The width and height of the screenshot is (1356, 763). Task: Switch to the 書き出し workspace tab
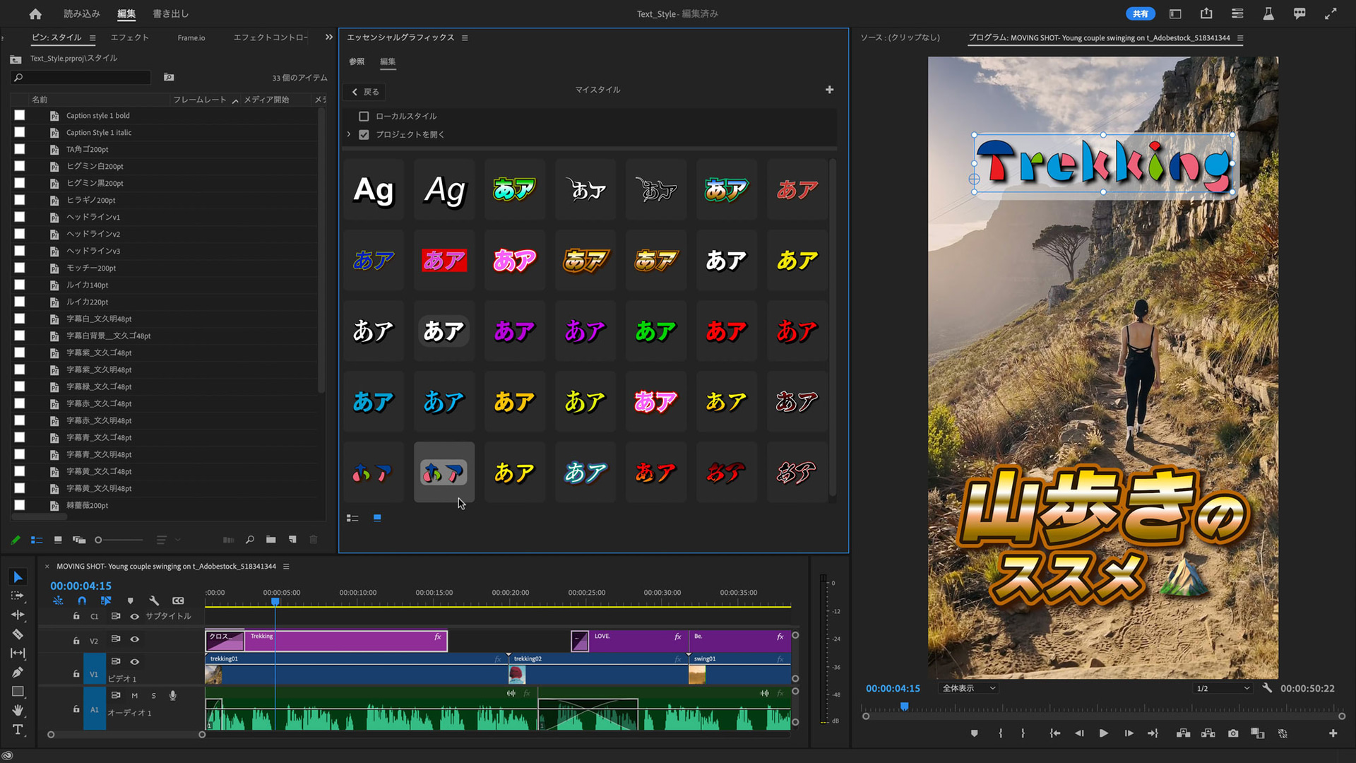point(170,13)
